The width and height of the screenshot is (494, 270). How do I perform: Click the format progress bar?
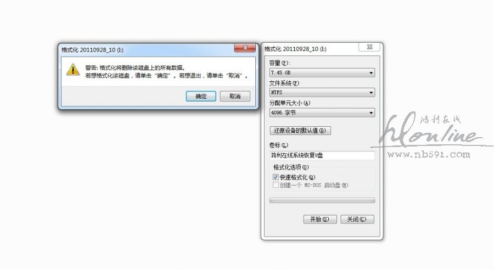pos(322,200)
